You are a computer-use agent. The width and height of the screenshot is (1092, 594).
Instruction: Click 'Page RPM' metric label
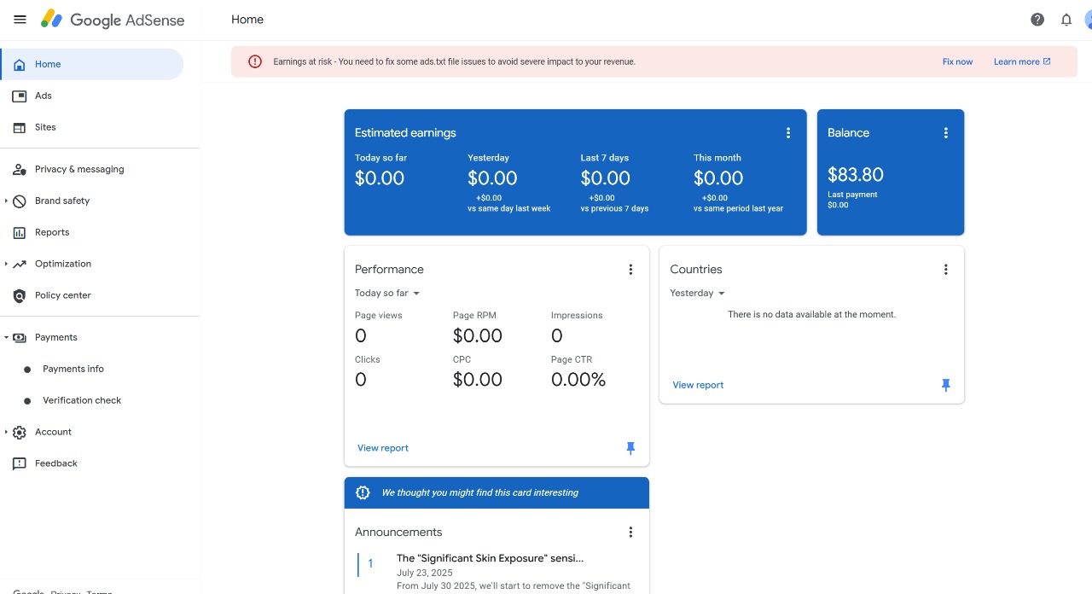tap(474, 316)
